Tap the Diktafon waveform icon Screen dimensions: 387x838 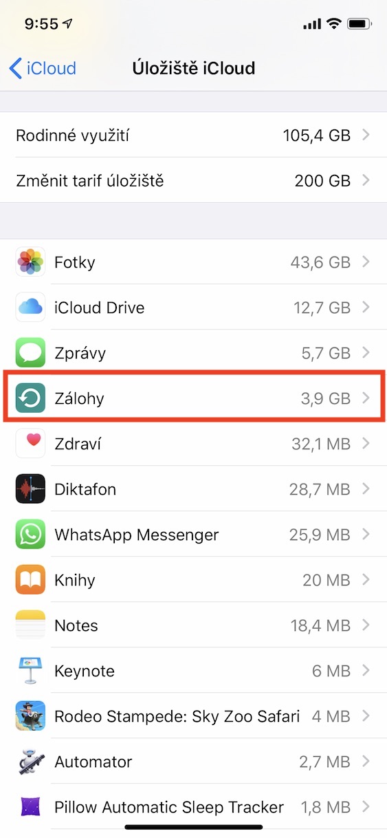[x=30, y=489]
